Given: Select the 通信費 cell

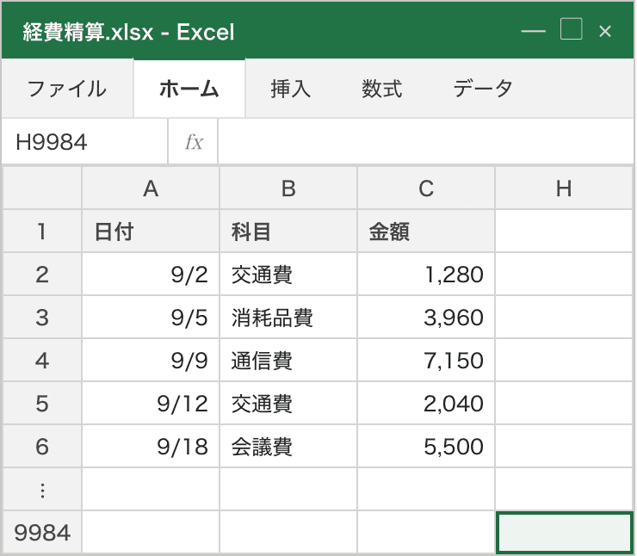Looking at the screenshot, I should [x=288, y=361].
